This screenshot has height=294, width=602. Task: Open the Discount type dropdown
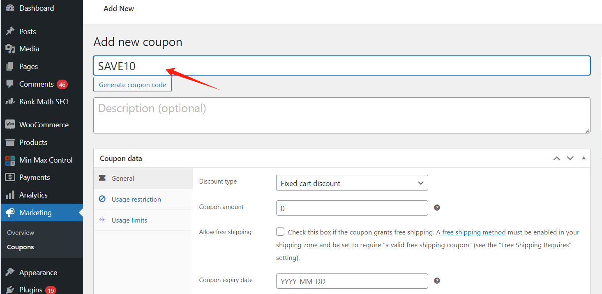tap(352, 183)
